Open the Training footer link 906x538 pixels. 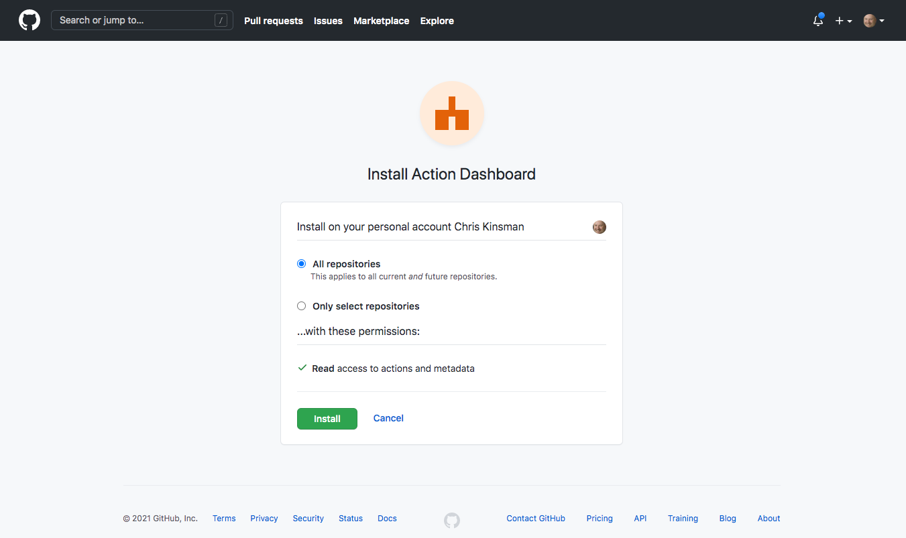click(683, 519)
